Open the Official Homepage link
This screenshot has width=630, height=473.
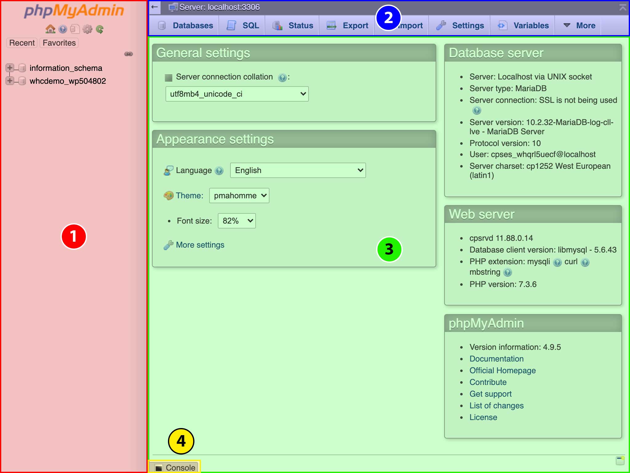coord(503,370)
